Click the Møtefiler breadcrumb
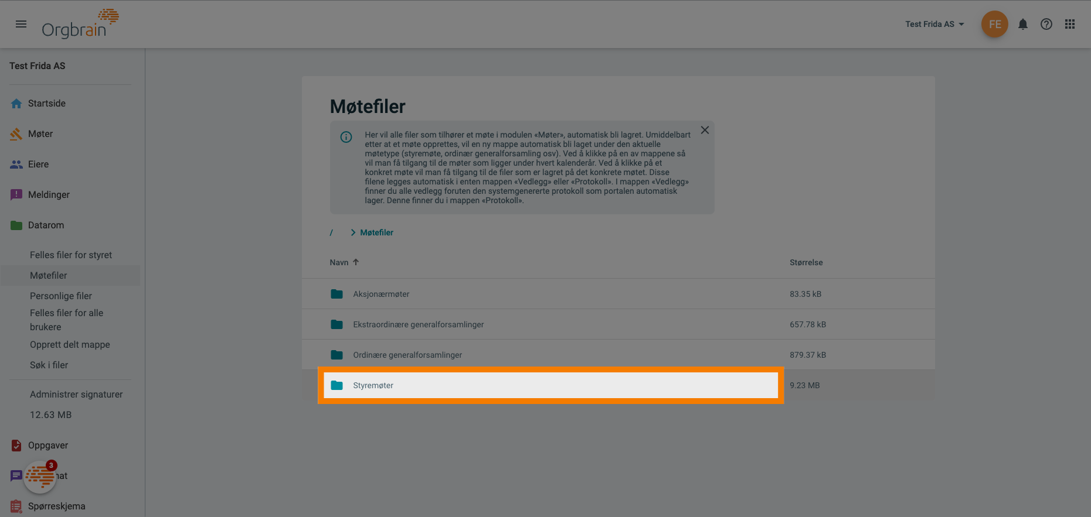 pos(376,232)
